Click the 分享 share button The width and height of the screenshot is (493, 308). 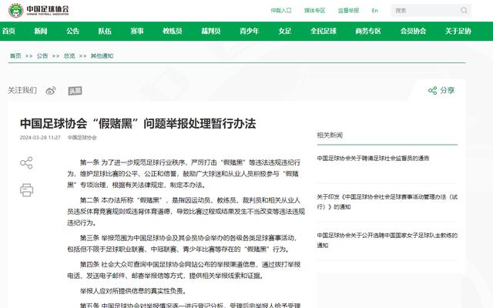(441, 90)
